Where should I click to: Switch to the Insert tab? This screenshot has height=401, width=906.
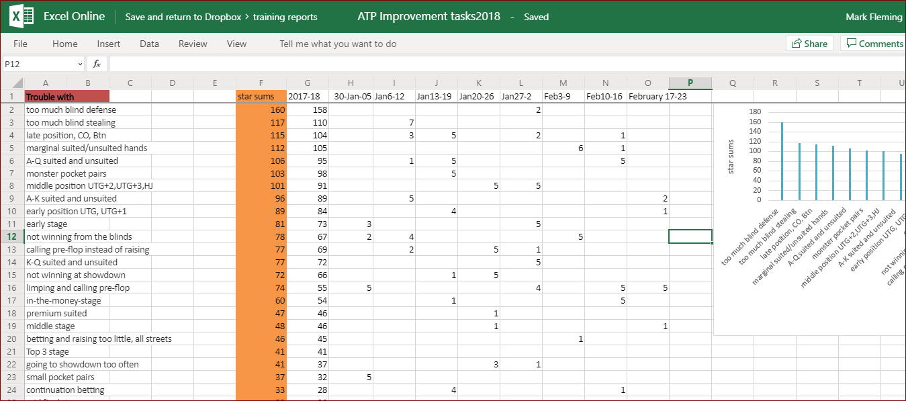coord(109,44)
